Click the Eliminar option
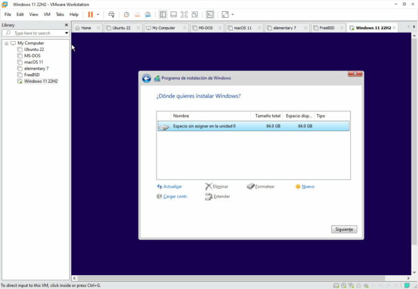 [217, 186]
